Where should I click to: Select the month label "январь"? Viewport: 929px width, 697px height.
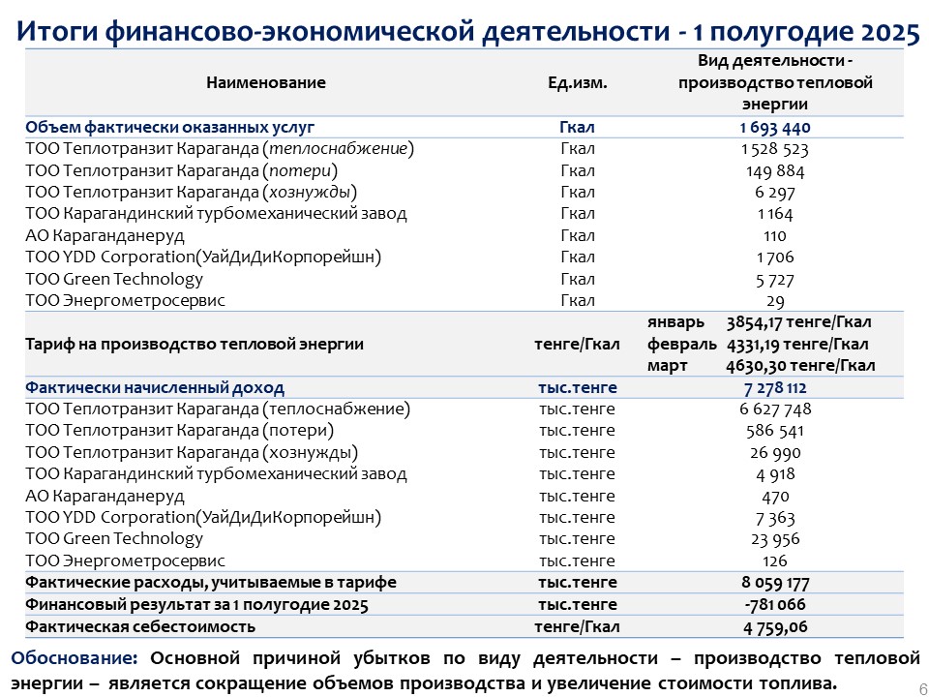(x=676, y=323)
